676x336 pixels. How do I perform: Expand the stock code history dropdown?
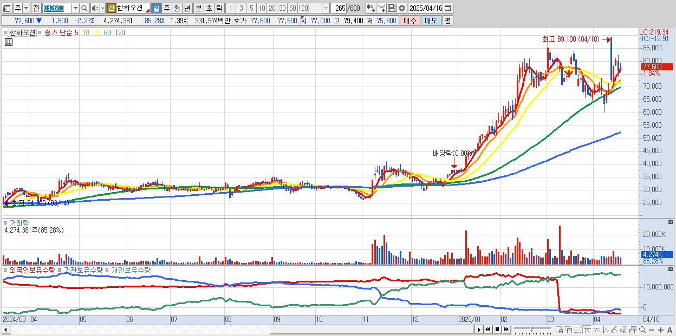click(x=75, y=8)
